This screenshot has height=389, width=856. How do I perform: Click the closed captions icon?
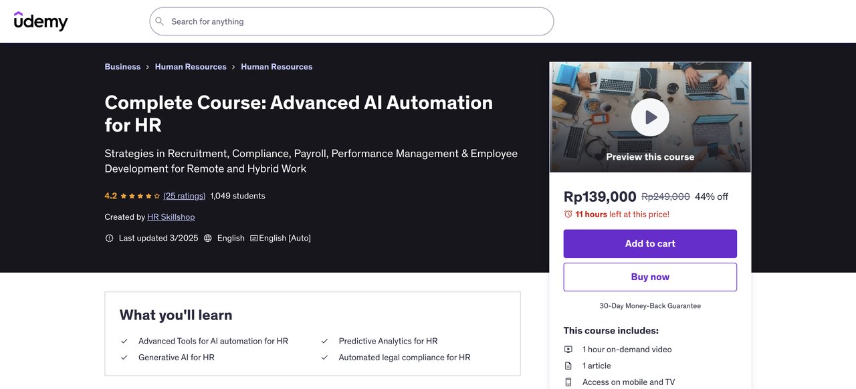[x=254, y=238]
